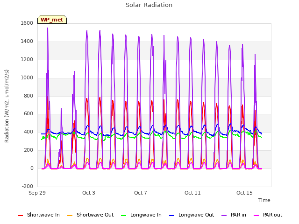Viewport: 299px width, 224px height.
Task: Click the red Shortwave In legend swatch
Action: (20, 216)
